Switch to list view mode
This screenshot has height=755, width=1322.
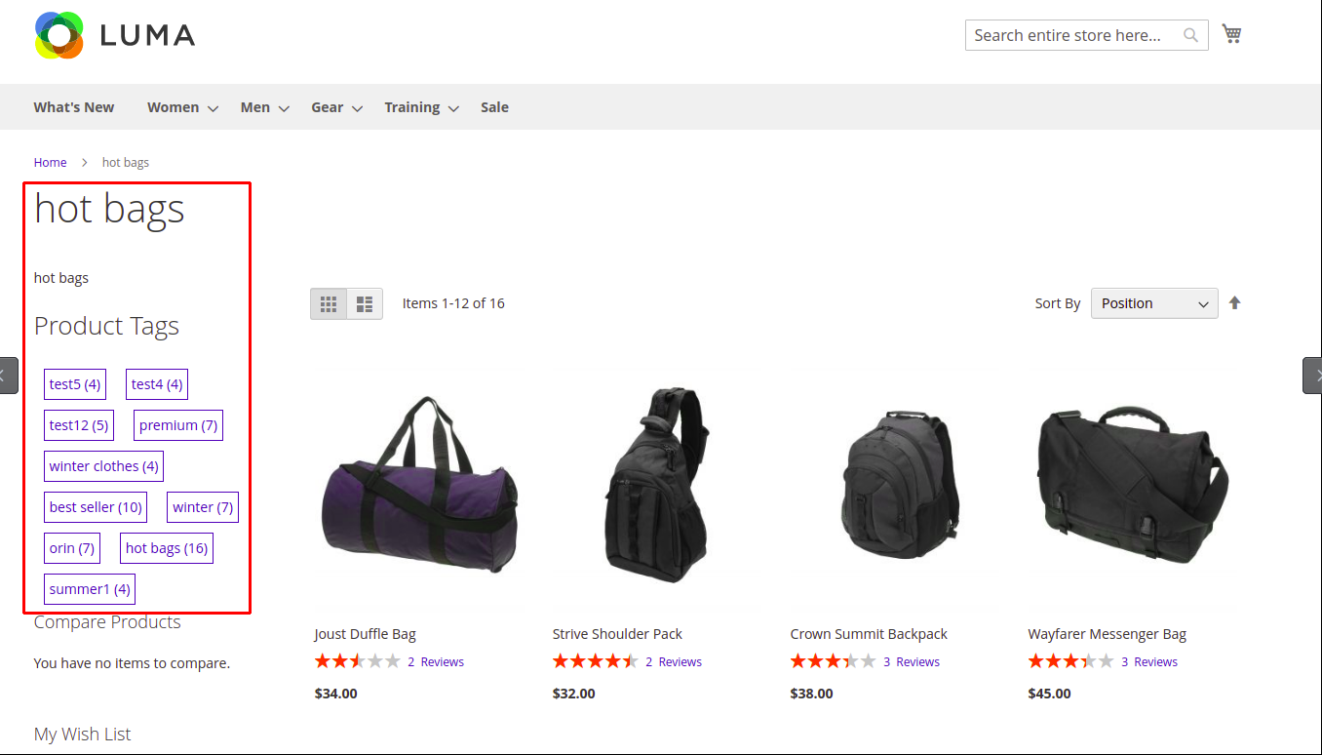365,304
